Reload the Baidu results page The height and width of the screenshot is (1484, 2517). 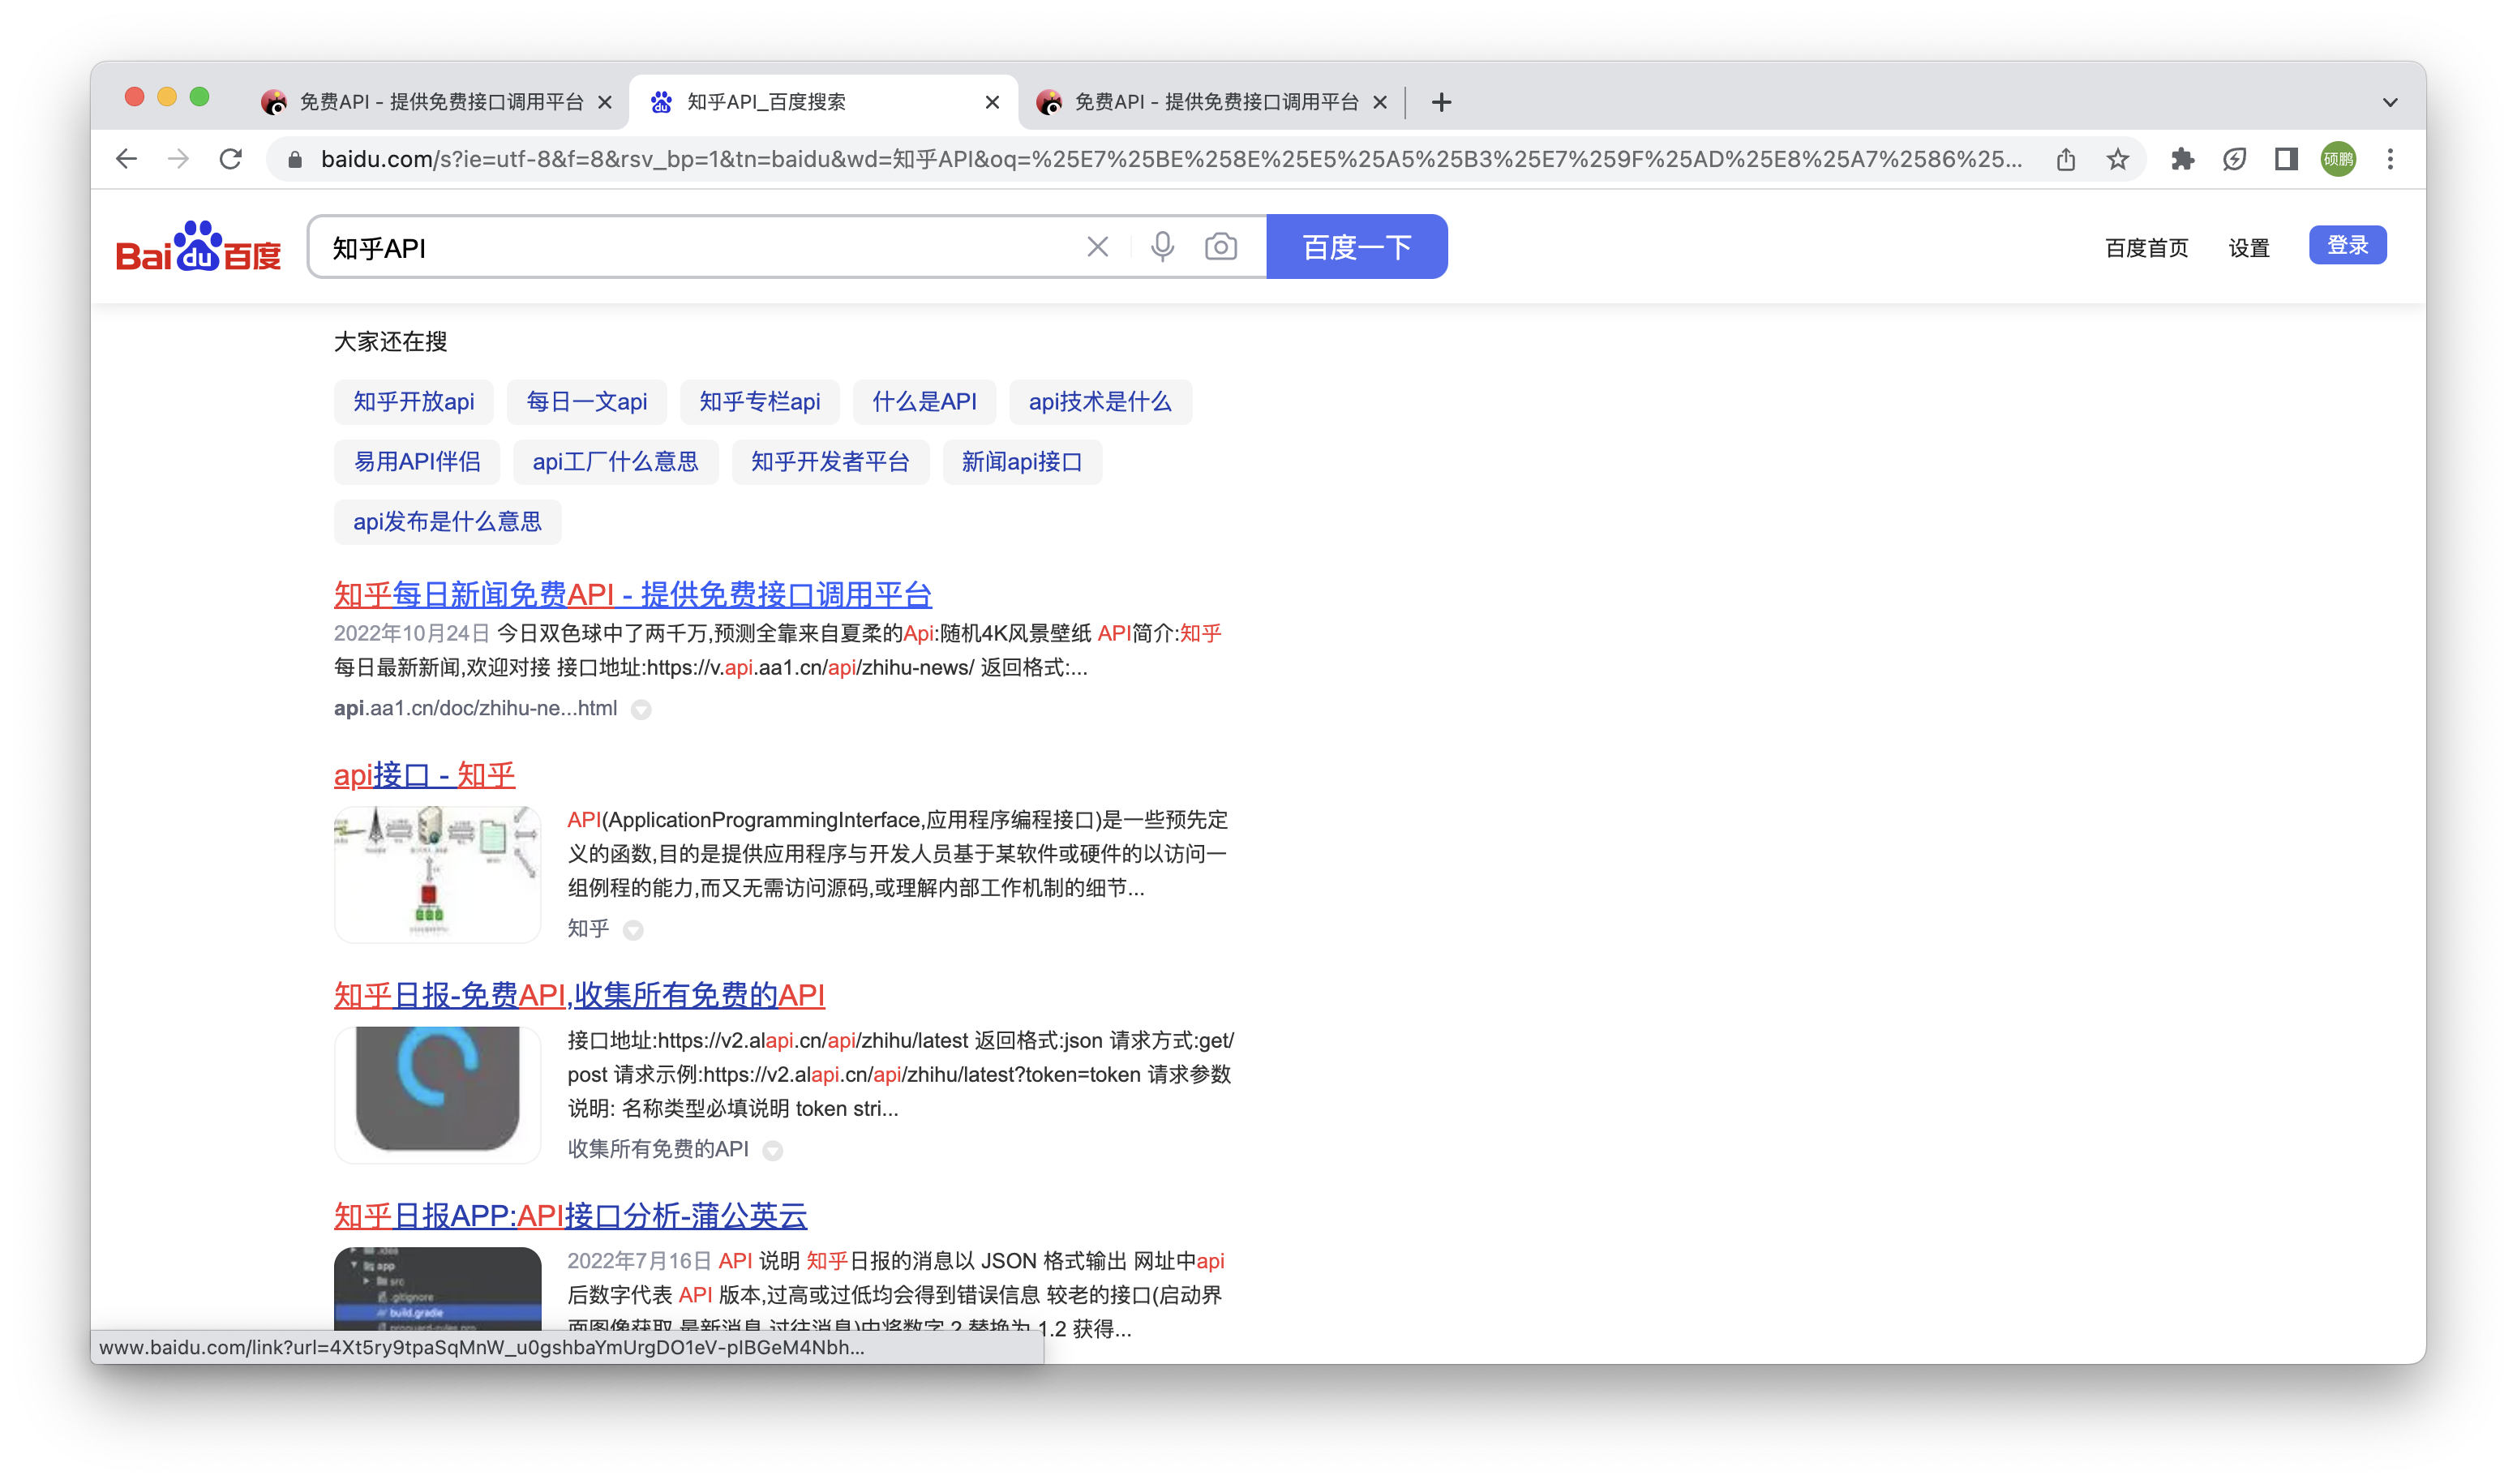point(231,159)
